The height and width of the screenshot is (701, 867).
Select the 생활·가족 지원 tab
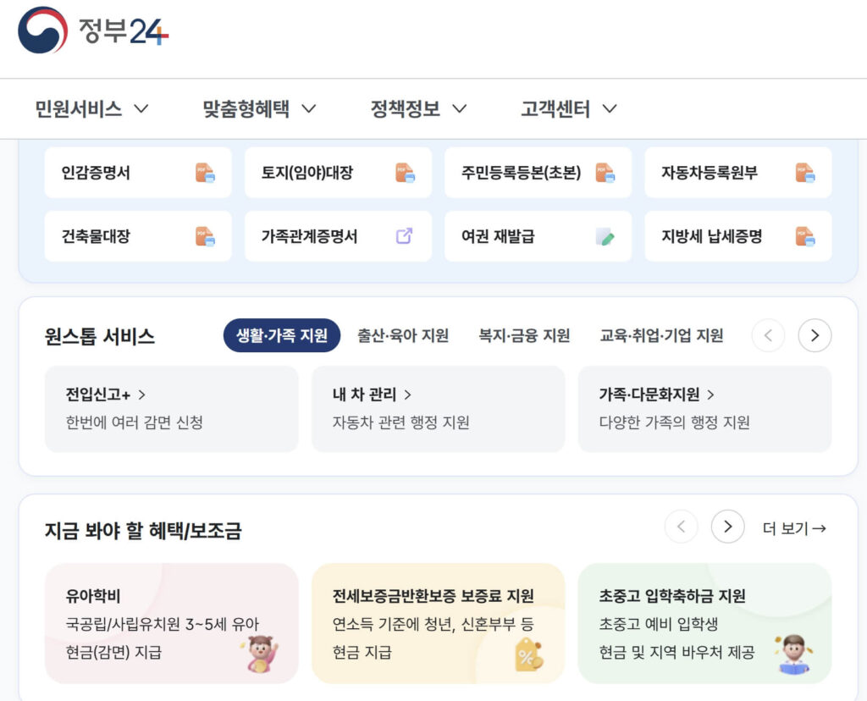point(281,335)
